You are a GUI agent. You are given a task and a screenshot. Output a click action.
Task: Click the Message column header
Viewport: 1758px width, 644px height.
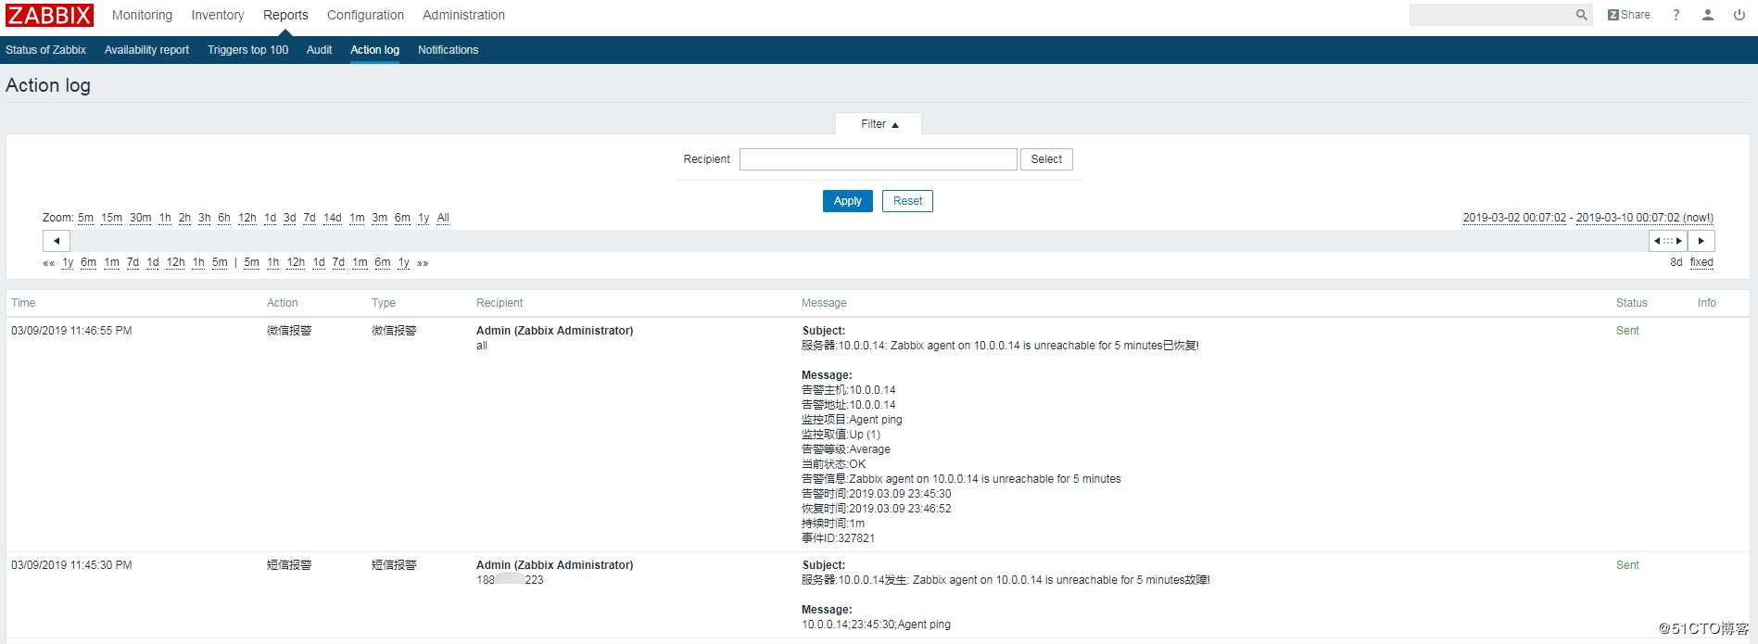pyautogui.click(x=824, y=303)
